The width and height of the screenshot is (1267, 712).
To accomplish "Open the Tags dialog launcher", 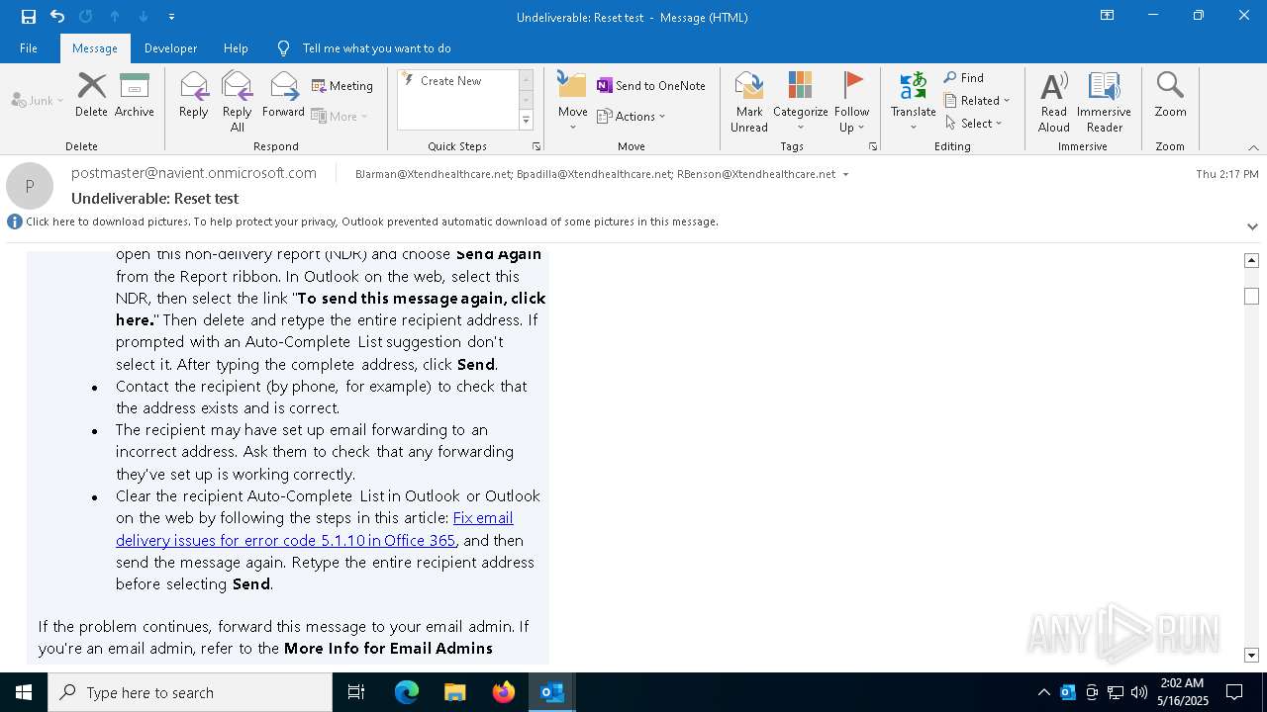I will coord(873,146).
